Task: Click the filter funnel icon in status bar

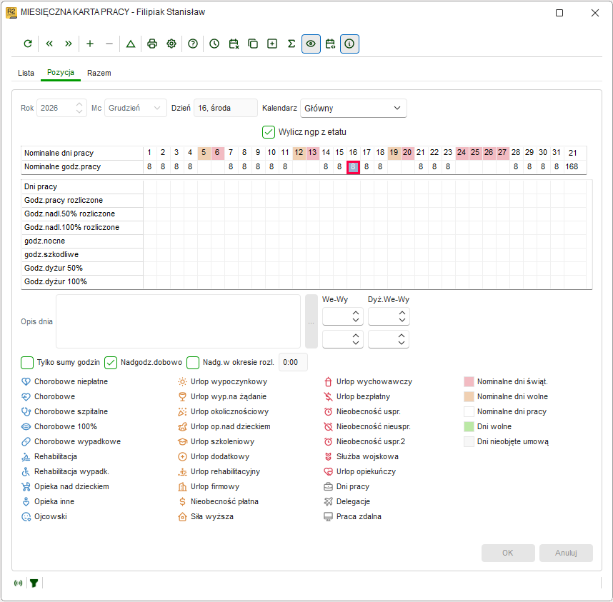Action: point(34,583)
